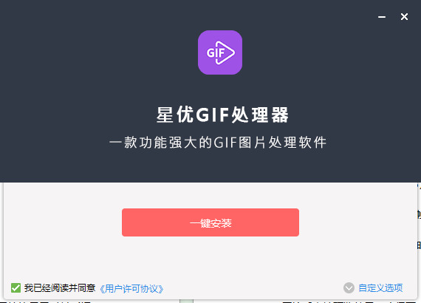The width and height of the screenshot is (421, 303).
Task: Close the installer with the X icon
Action: pyautogui.click(x=404, y=17)
